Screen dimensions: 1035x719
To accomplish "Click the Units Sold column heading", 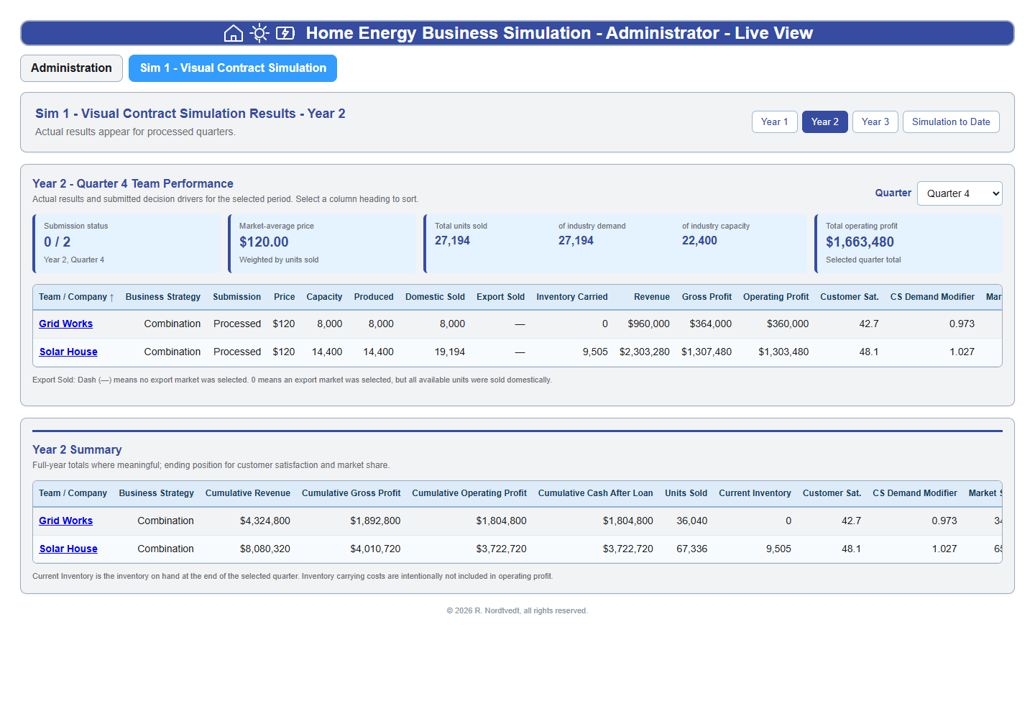I will click(x=686, y=493).
